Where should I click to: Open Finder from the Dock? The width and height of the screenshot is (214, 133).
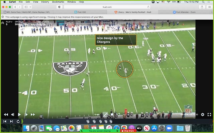coord(26,128)
